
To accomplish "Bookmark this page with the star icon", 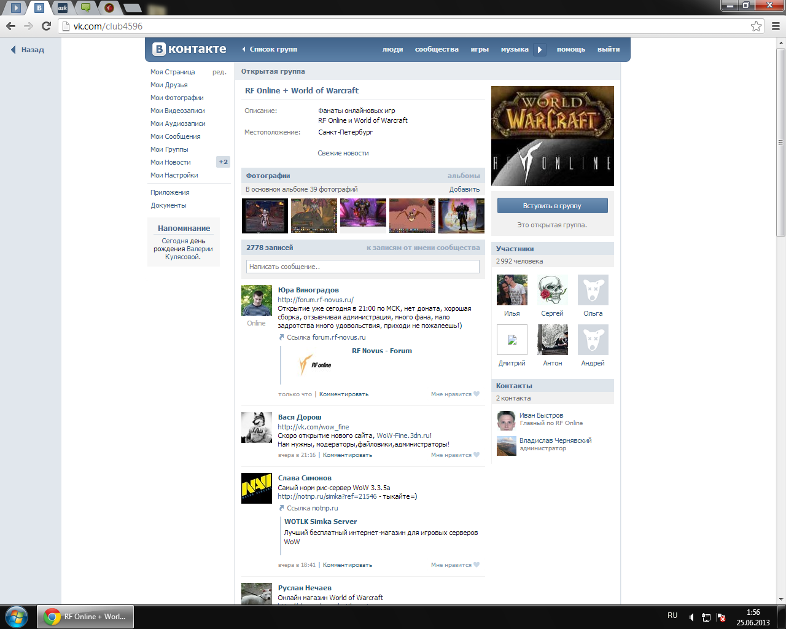I will pos(756,26).
